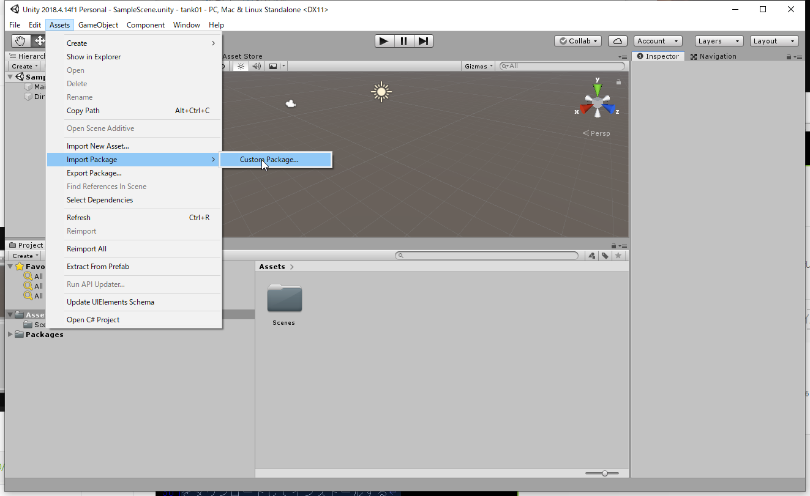The image size is (810, 496).
Task: Click the red X axis cone on gizmo
Action: 586,109
